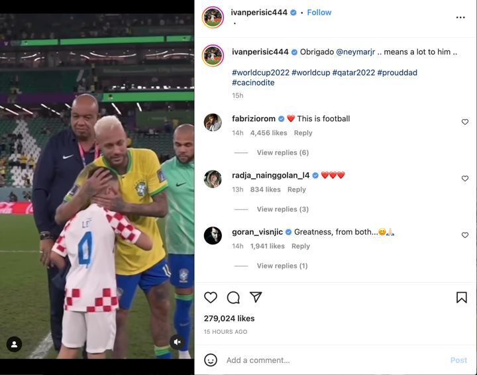Follow ivanperisic444

(x=319, y=13)
